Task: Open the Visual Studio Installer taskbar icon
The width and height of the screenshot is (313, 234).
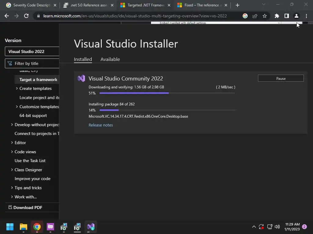Action: (90, 227)
